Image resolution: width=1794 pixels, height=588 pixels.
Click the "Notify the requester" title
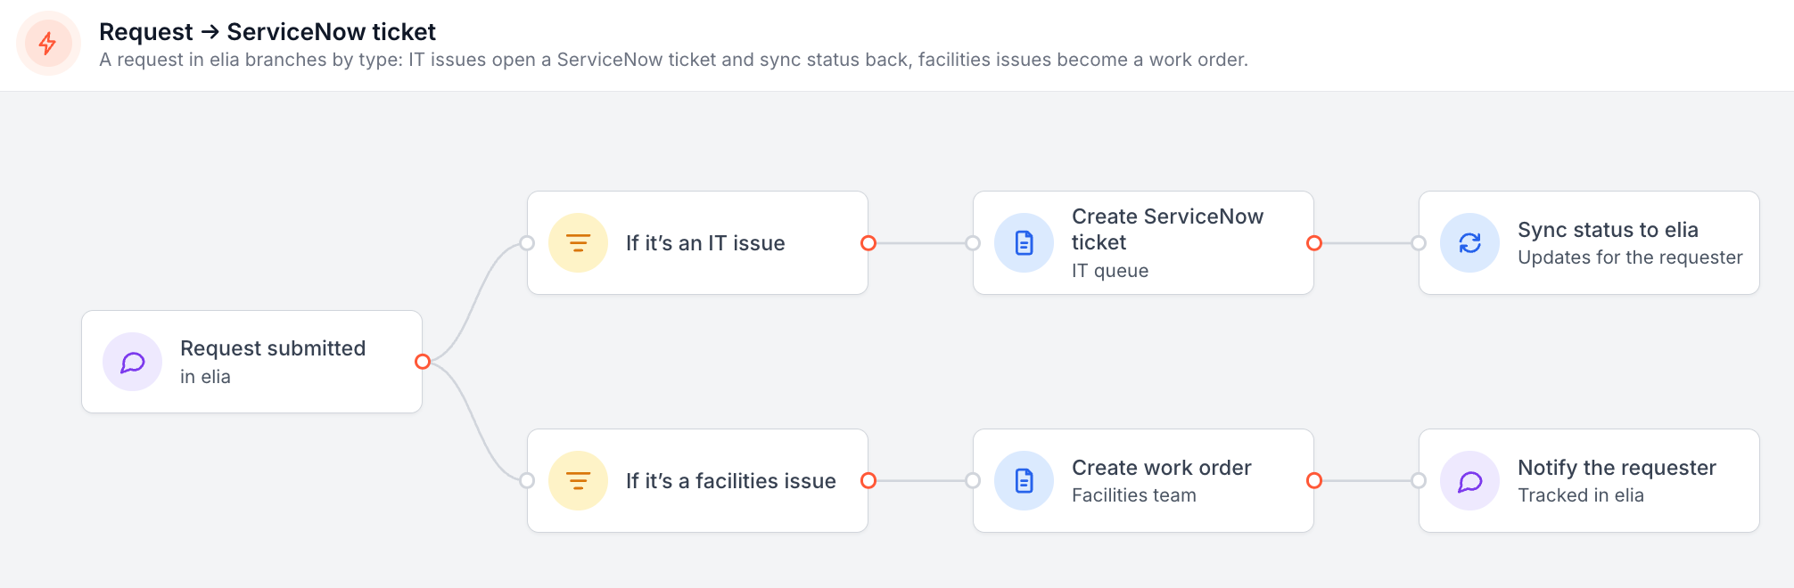click(x=1617, y=468)
